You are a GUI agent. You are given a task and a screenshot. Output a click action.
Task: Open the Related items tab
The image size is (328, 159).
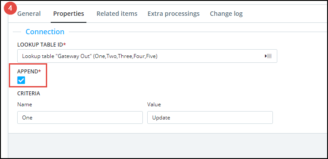(x=117, y=14)
